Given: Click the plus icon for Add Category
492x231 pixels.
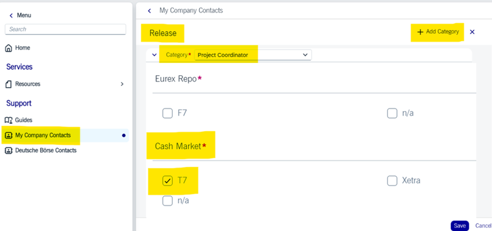Looking at the screenshot, I should [x=420, y=32].
